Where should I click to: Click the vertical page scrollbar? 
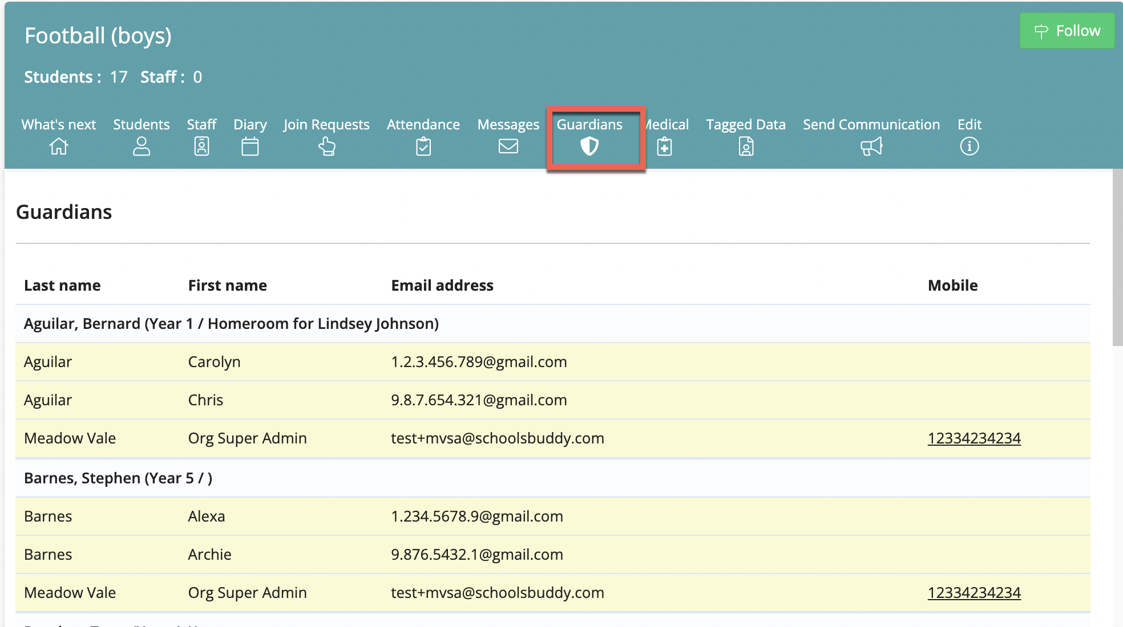(x=1117, y=256)
